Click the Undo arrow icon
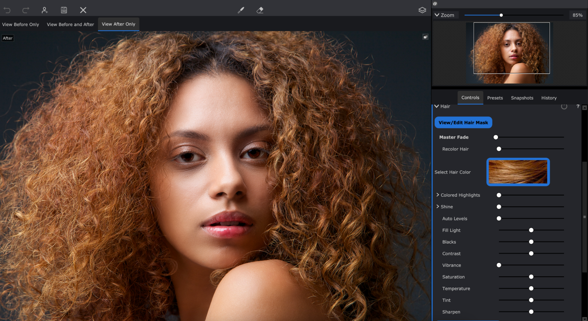This screenshot has width=588, height=321. [7, 10]
